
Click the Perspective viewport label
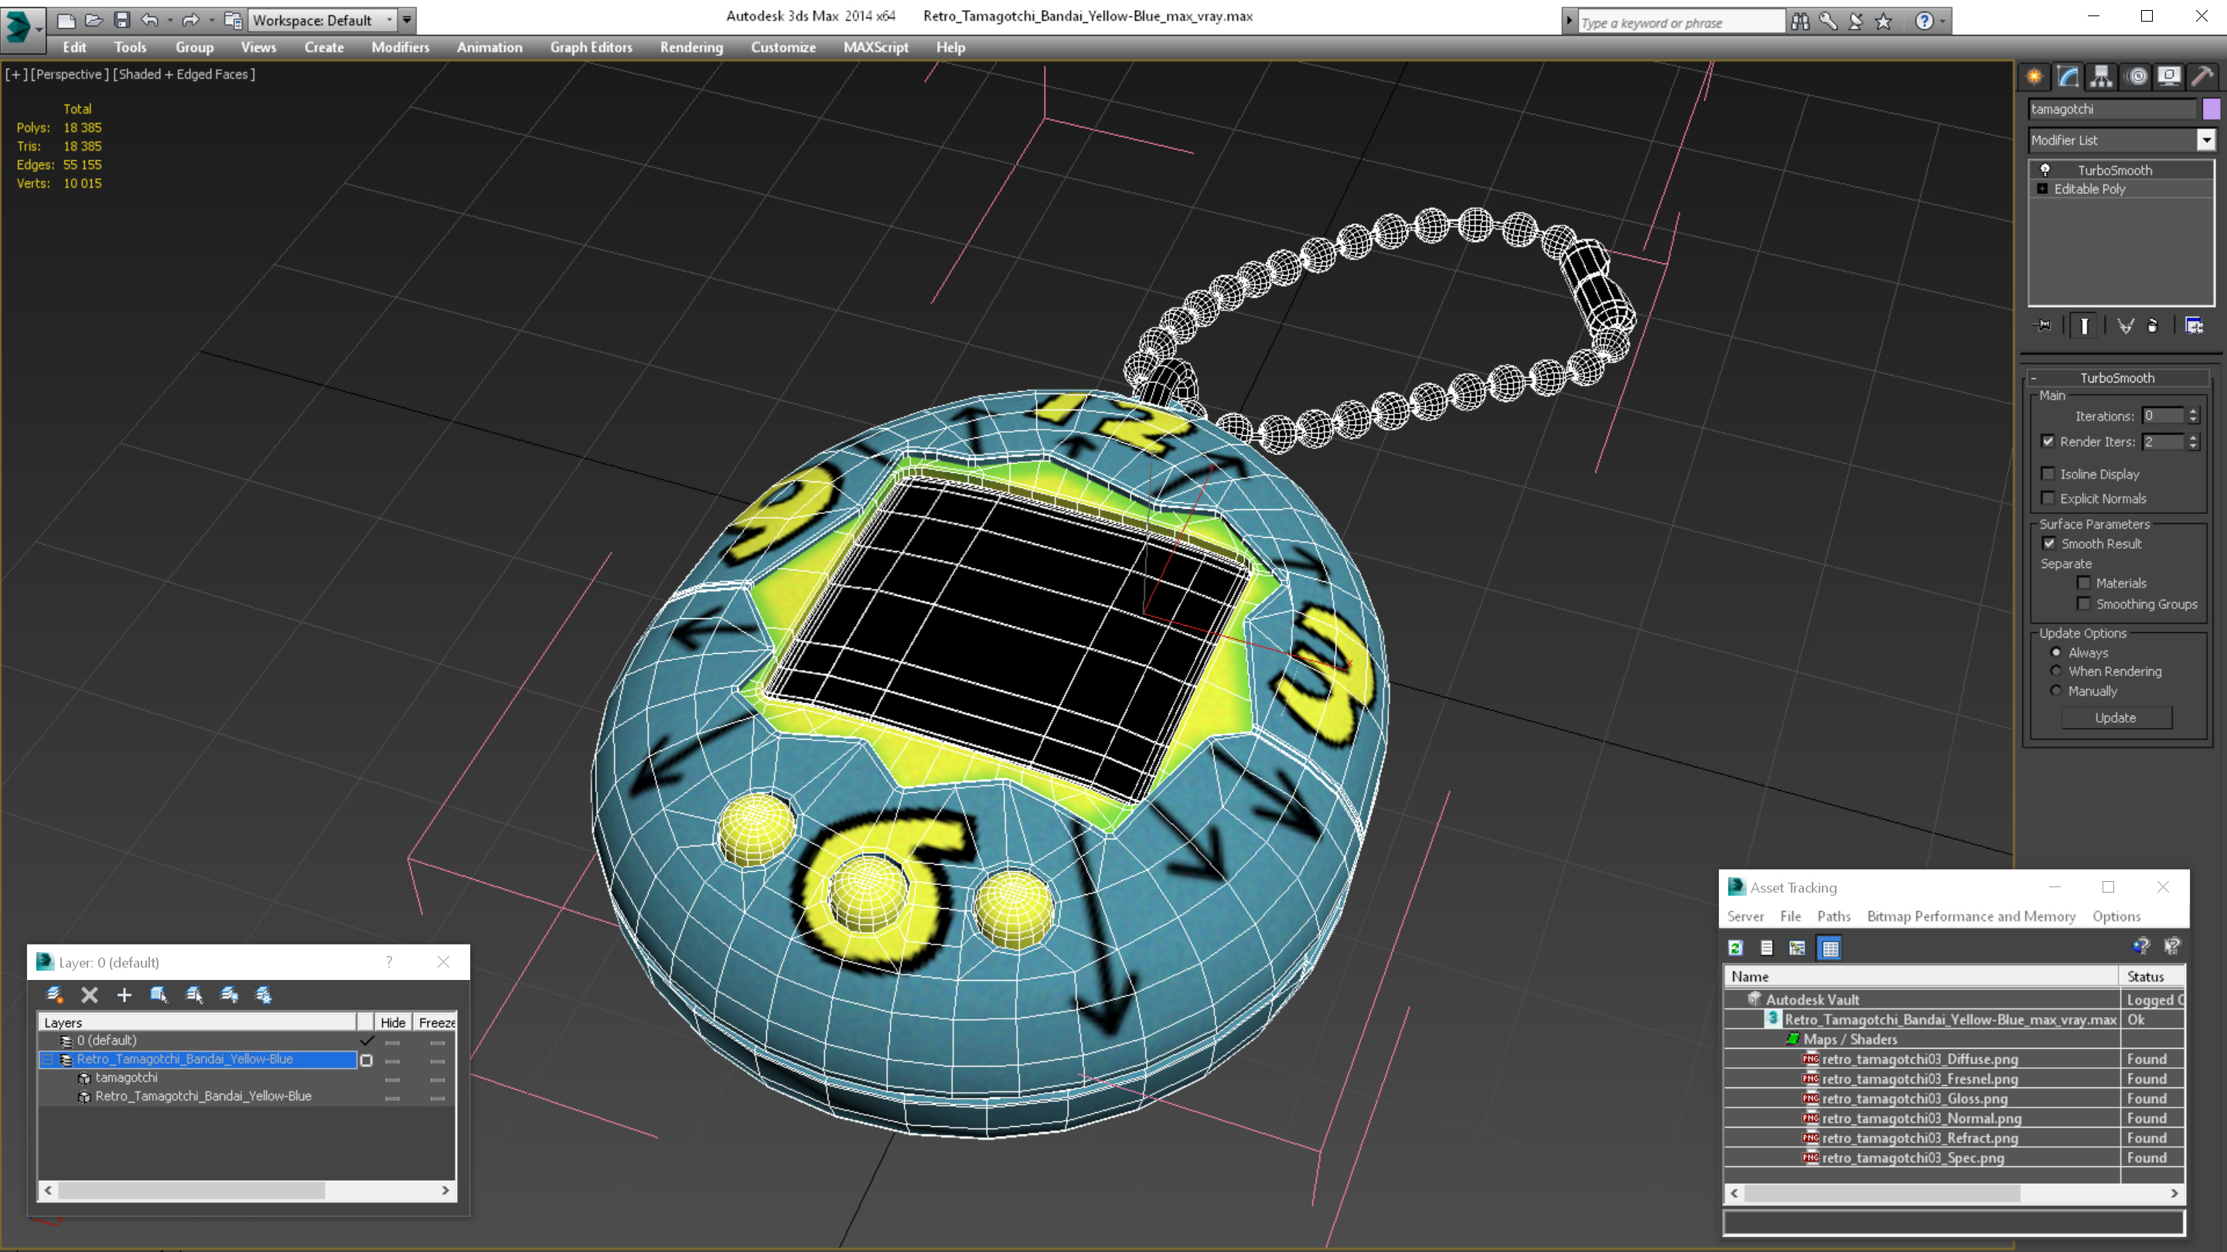coord(70,73)
